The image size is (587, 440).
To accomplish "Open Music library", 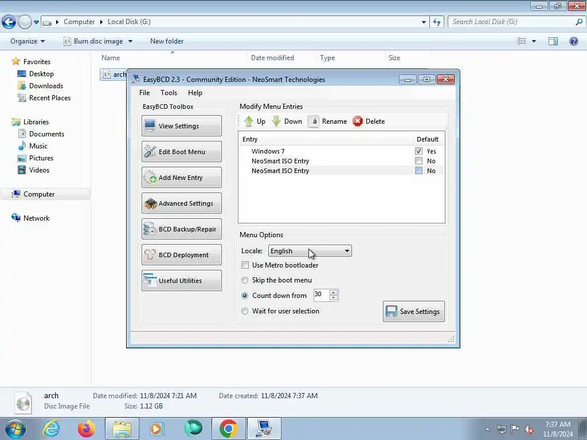I will pyautogui.click(x=38, y=146).
